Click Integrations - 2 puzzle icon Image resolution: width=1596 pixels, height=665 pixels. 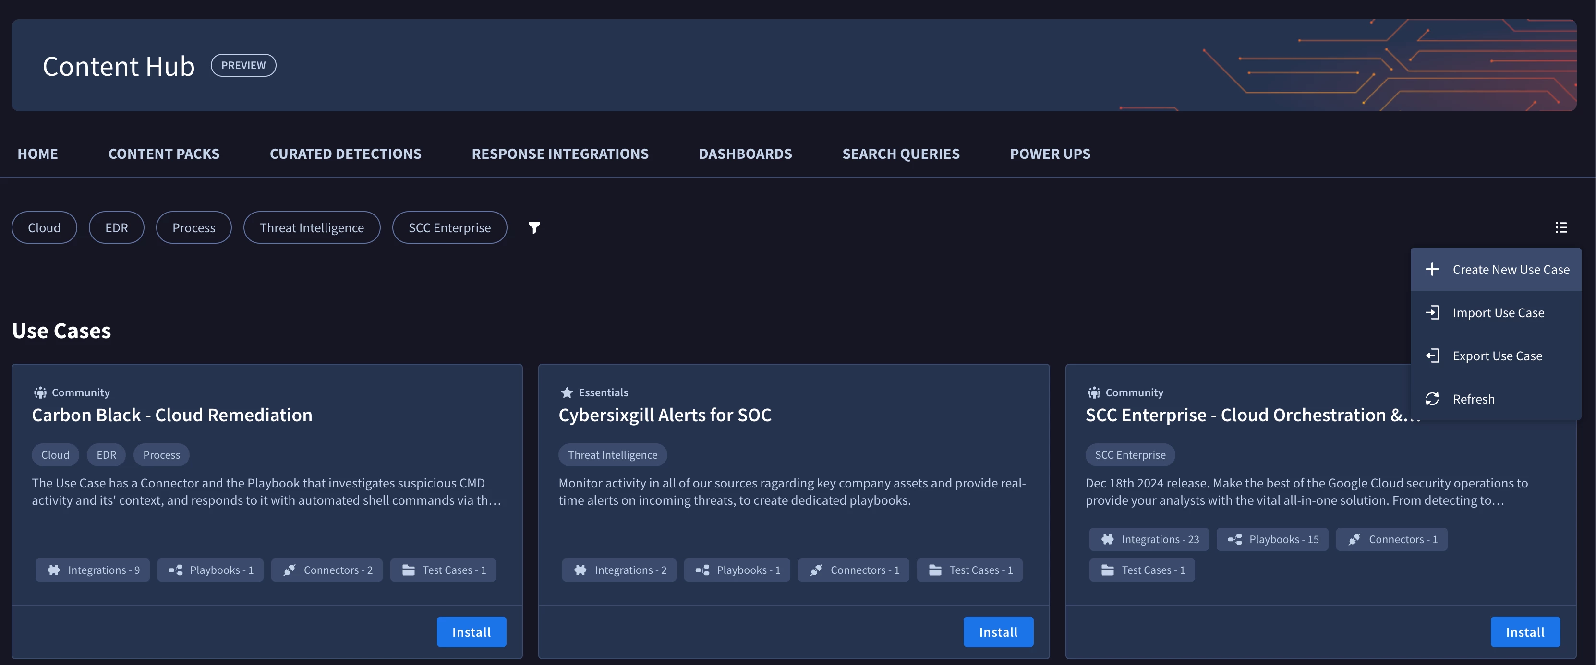coord(580,570)
